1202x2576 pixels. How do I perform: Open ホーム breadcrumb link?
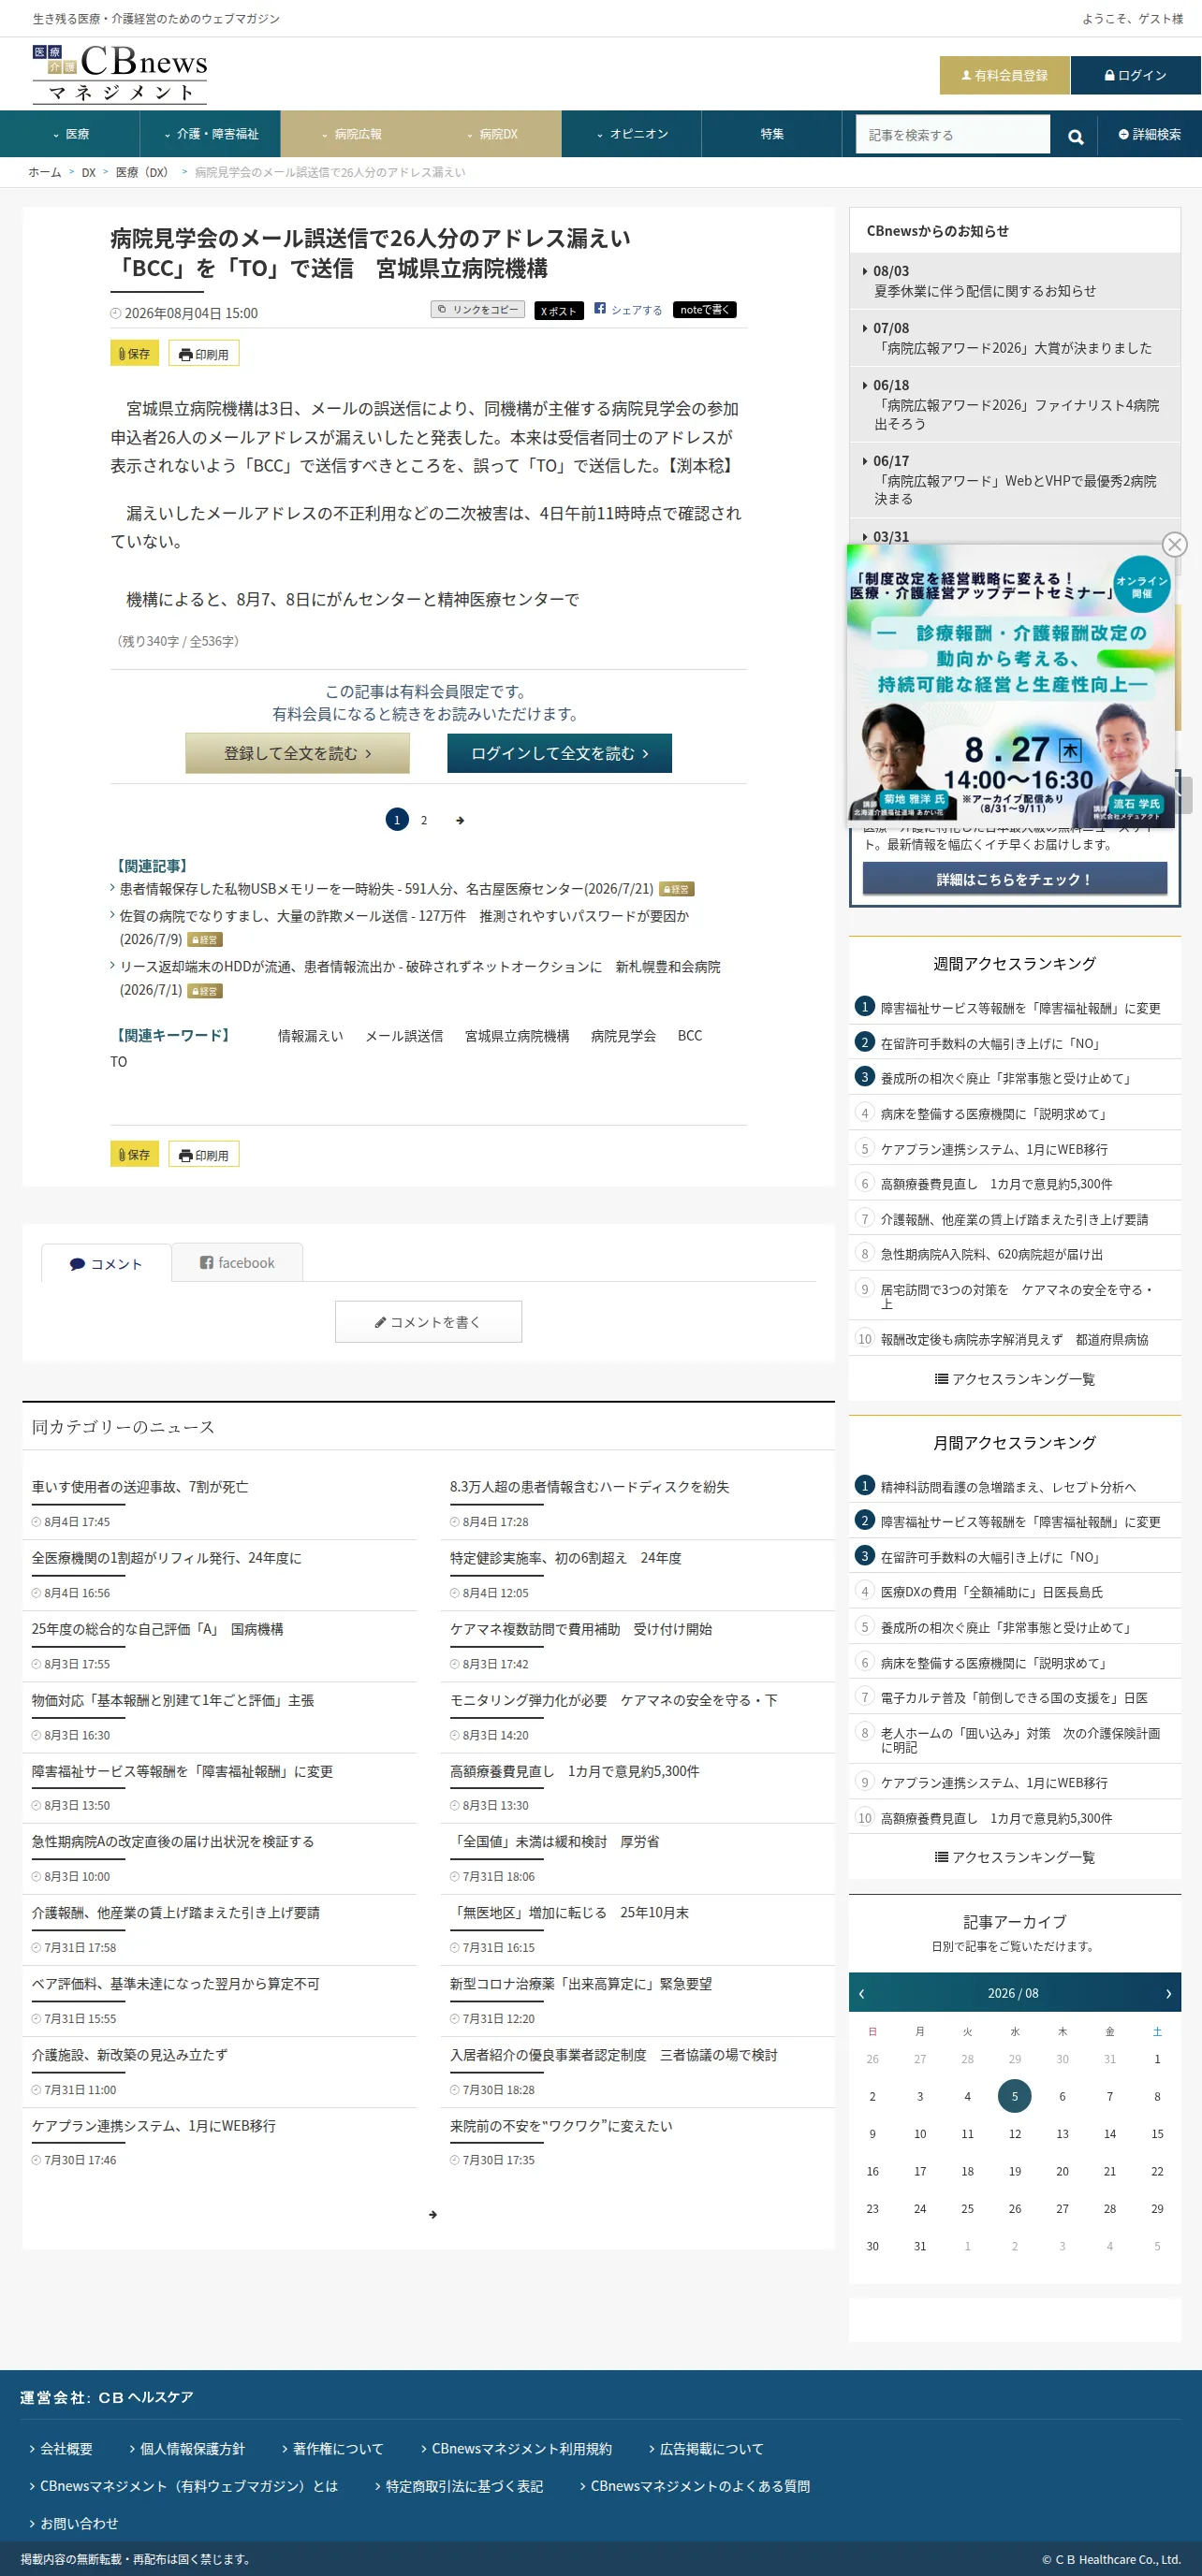(x=45, y=172)
